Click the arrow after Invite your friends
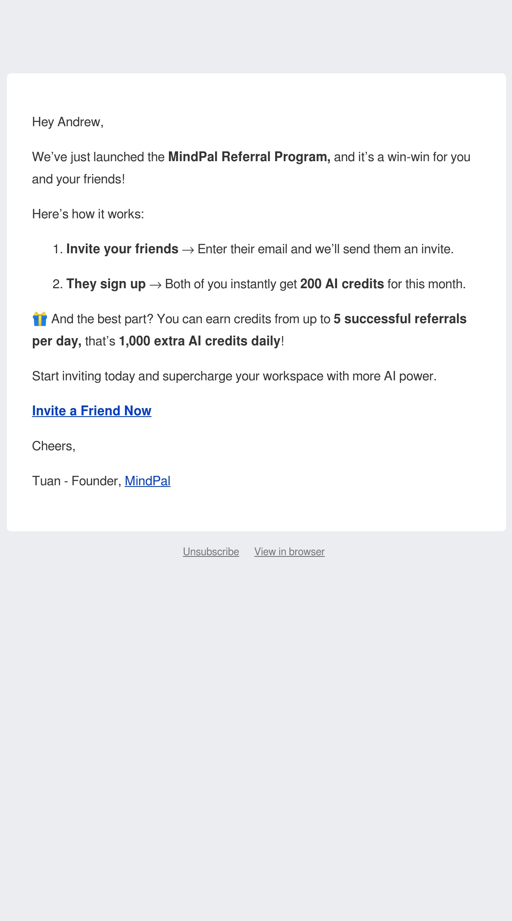The image size is (512, 921). click(x=188, y=250)
